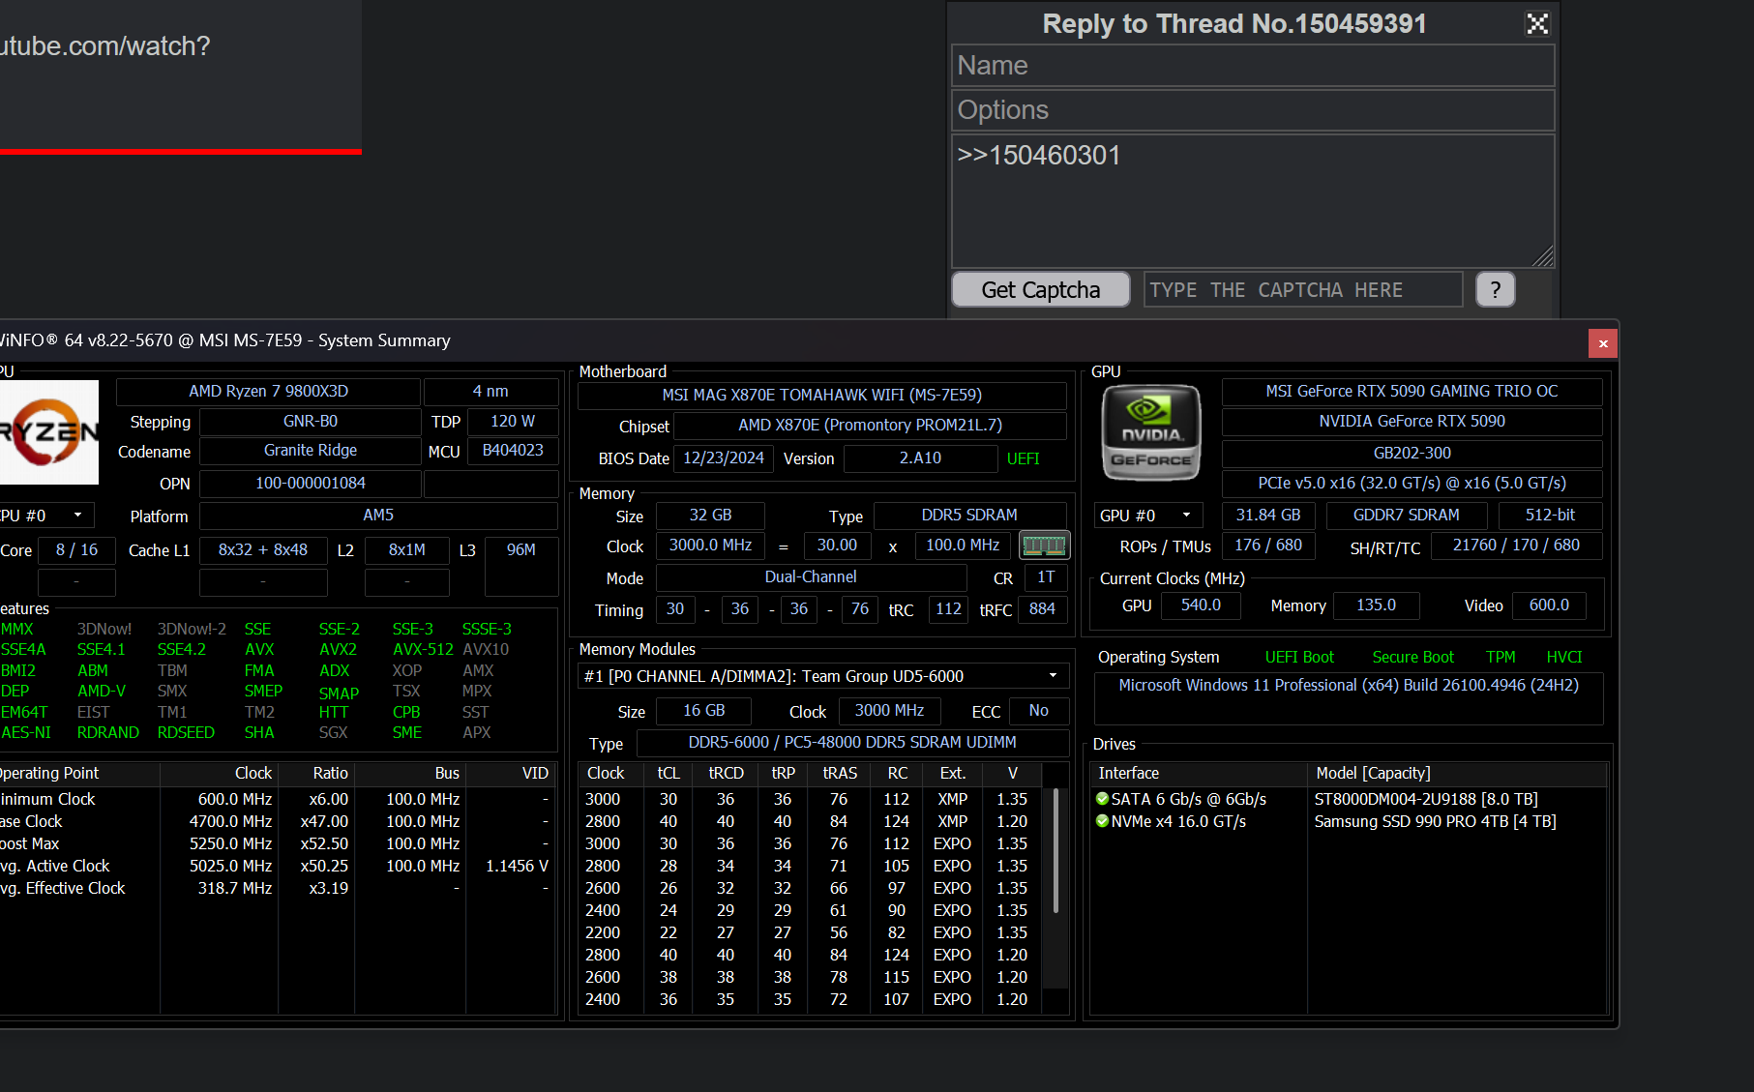The width and height of the screenshot is (1754, 1092).
Task: Click the Secure Boot indicator
Action: (x=1413, y=658)
